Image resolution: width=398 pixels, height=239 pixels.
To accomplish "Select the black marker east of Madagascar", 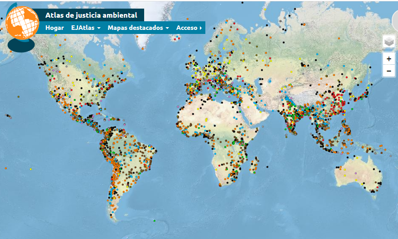I will click(267, 167).
